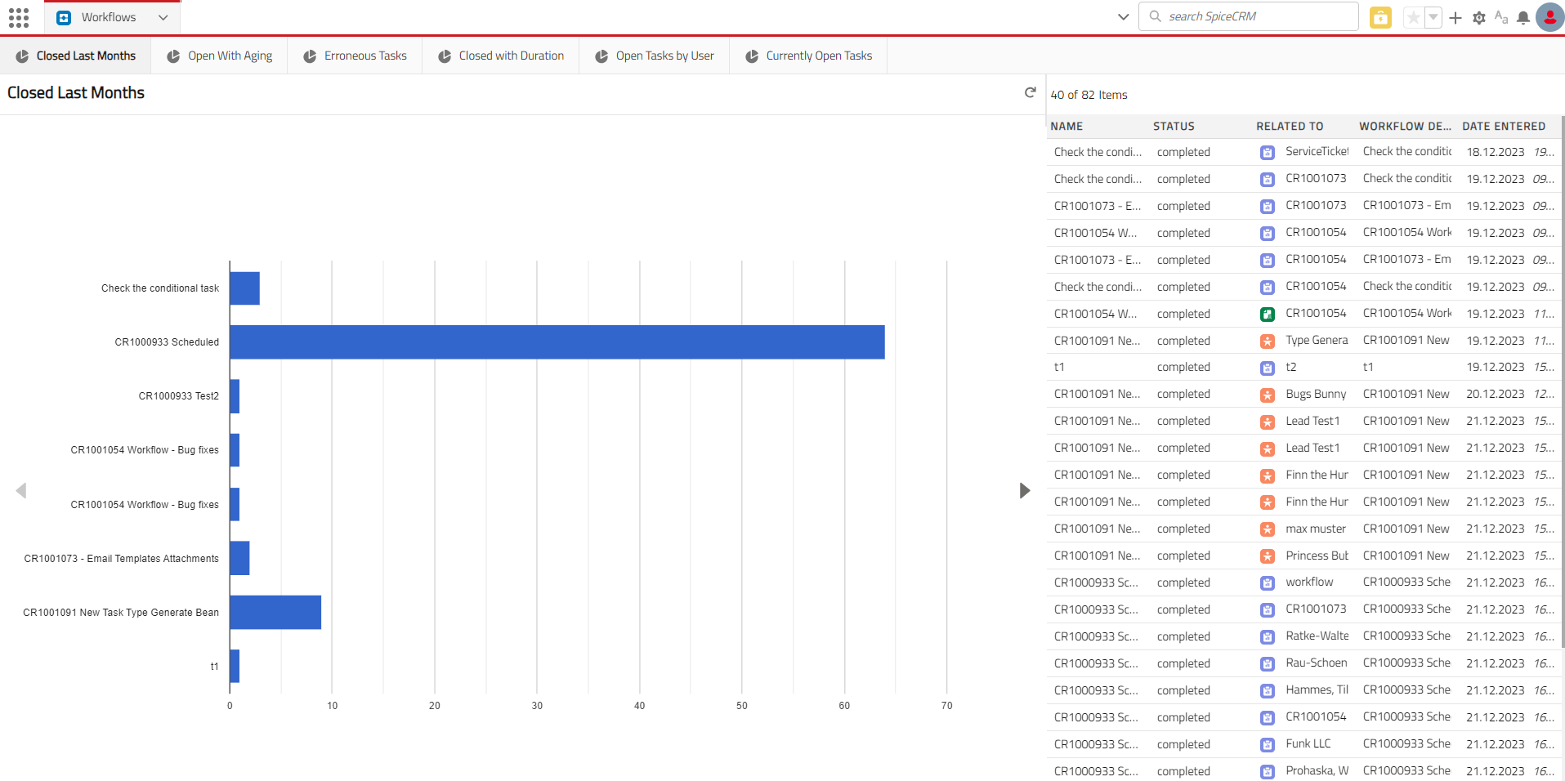Switch to the Erroneous Tasks tab
This screenshot has height=781, width=1565.
coord(355,56)
